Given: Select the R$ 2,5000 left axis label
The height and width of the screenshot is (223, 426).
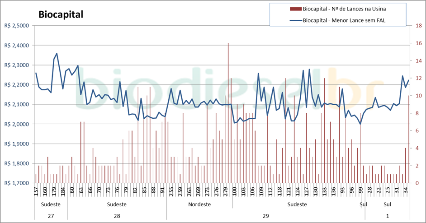Looking at the screenshot, I should [x=16, y=26].
